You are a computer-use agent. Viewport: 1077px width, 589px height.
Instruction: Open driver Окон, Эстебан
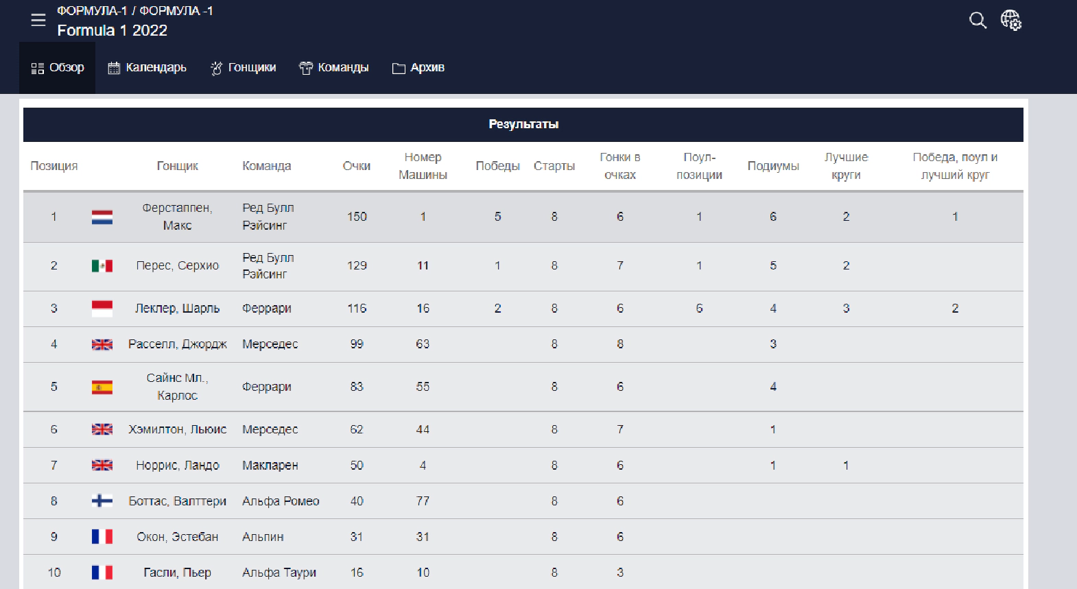177,537
